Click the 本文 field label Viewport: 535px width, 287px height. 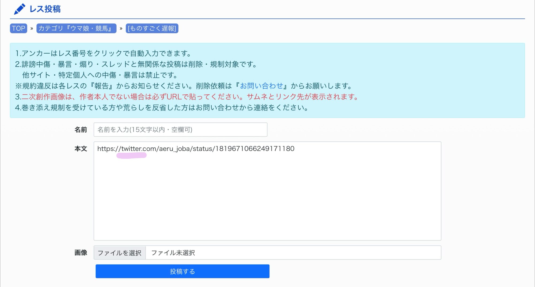pyautogui.click(x=81, y=149)
